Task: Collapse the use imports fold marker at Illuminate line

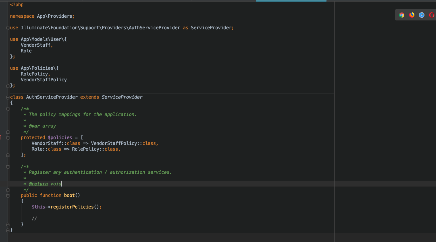Action: [8, 28]
